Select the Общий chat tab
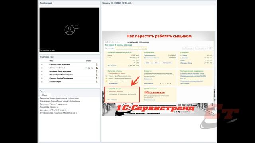 (x=44, y=95)
